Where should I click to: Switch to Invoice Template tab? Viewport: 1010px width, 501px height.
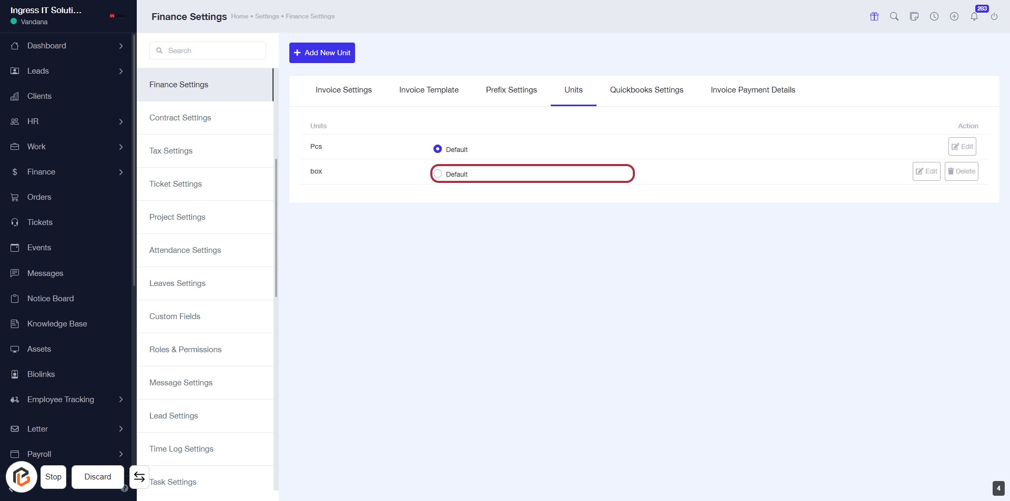pyautogui.click(x=429, y=90)
